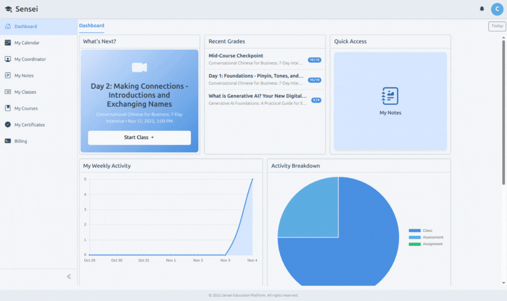The height and width of the screenshot is (301, 507).
Task: Open the Today date selector
Action: (x=497, y=26)
